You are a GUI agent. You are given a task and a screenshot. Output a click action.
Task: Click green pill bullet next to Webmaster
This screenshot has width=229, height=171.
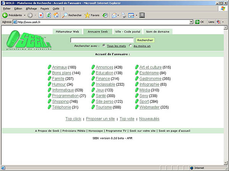[137, 107]
